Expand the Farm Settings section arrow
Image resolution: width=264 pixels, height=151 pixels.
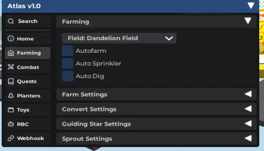tap(248, 94)
